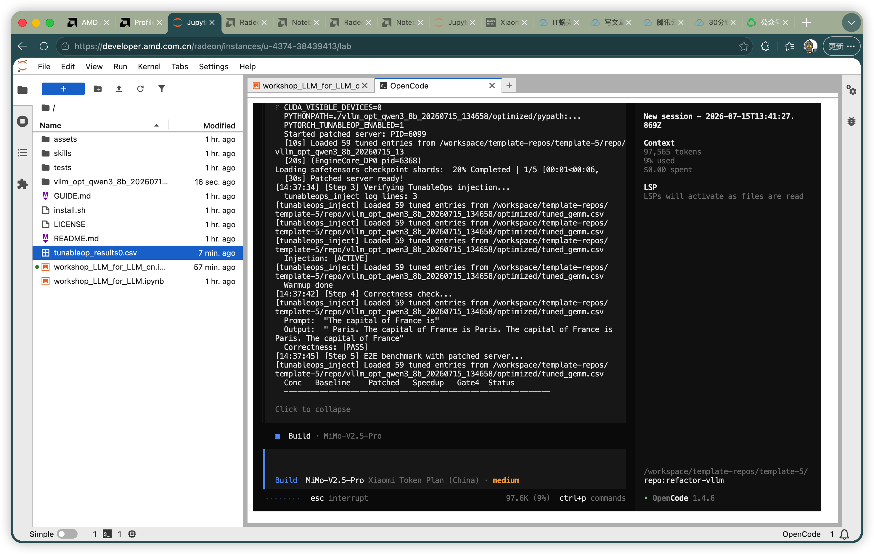Toggle Simple interface mode switch

click(x=67, y=534)
